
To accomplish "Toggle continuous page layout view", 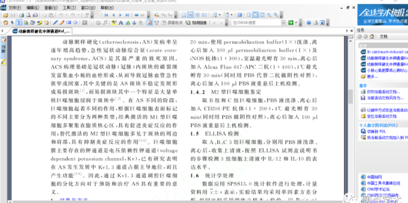I will point(191,15).
